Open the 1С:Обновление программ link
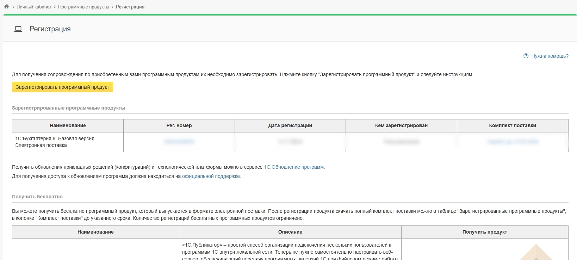The height and width of the screenshot is (260, 577). click(294, 167)
